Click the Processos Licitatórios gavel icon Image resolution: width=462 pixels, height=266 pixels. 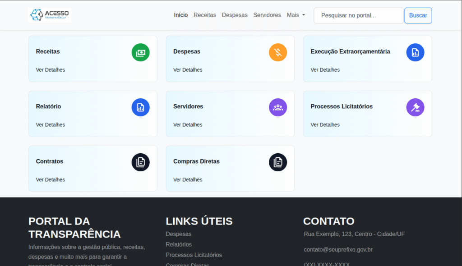click(415, 107)
